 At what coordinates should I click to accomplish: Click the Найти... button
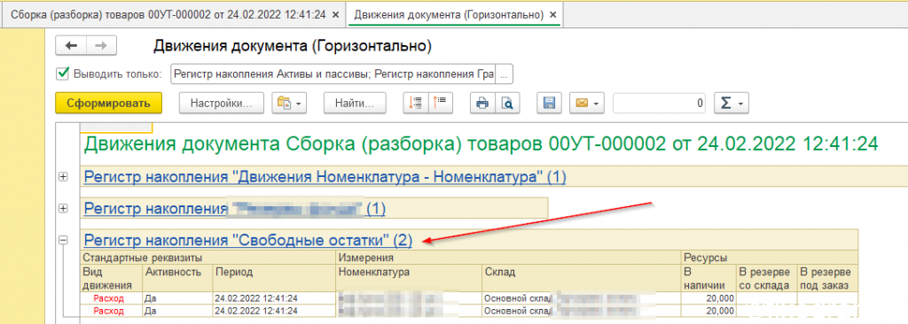coord(354,104)
